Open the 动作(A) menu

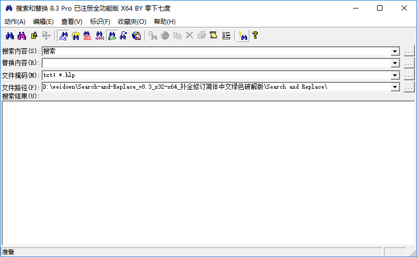[15, 22]
